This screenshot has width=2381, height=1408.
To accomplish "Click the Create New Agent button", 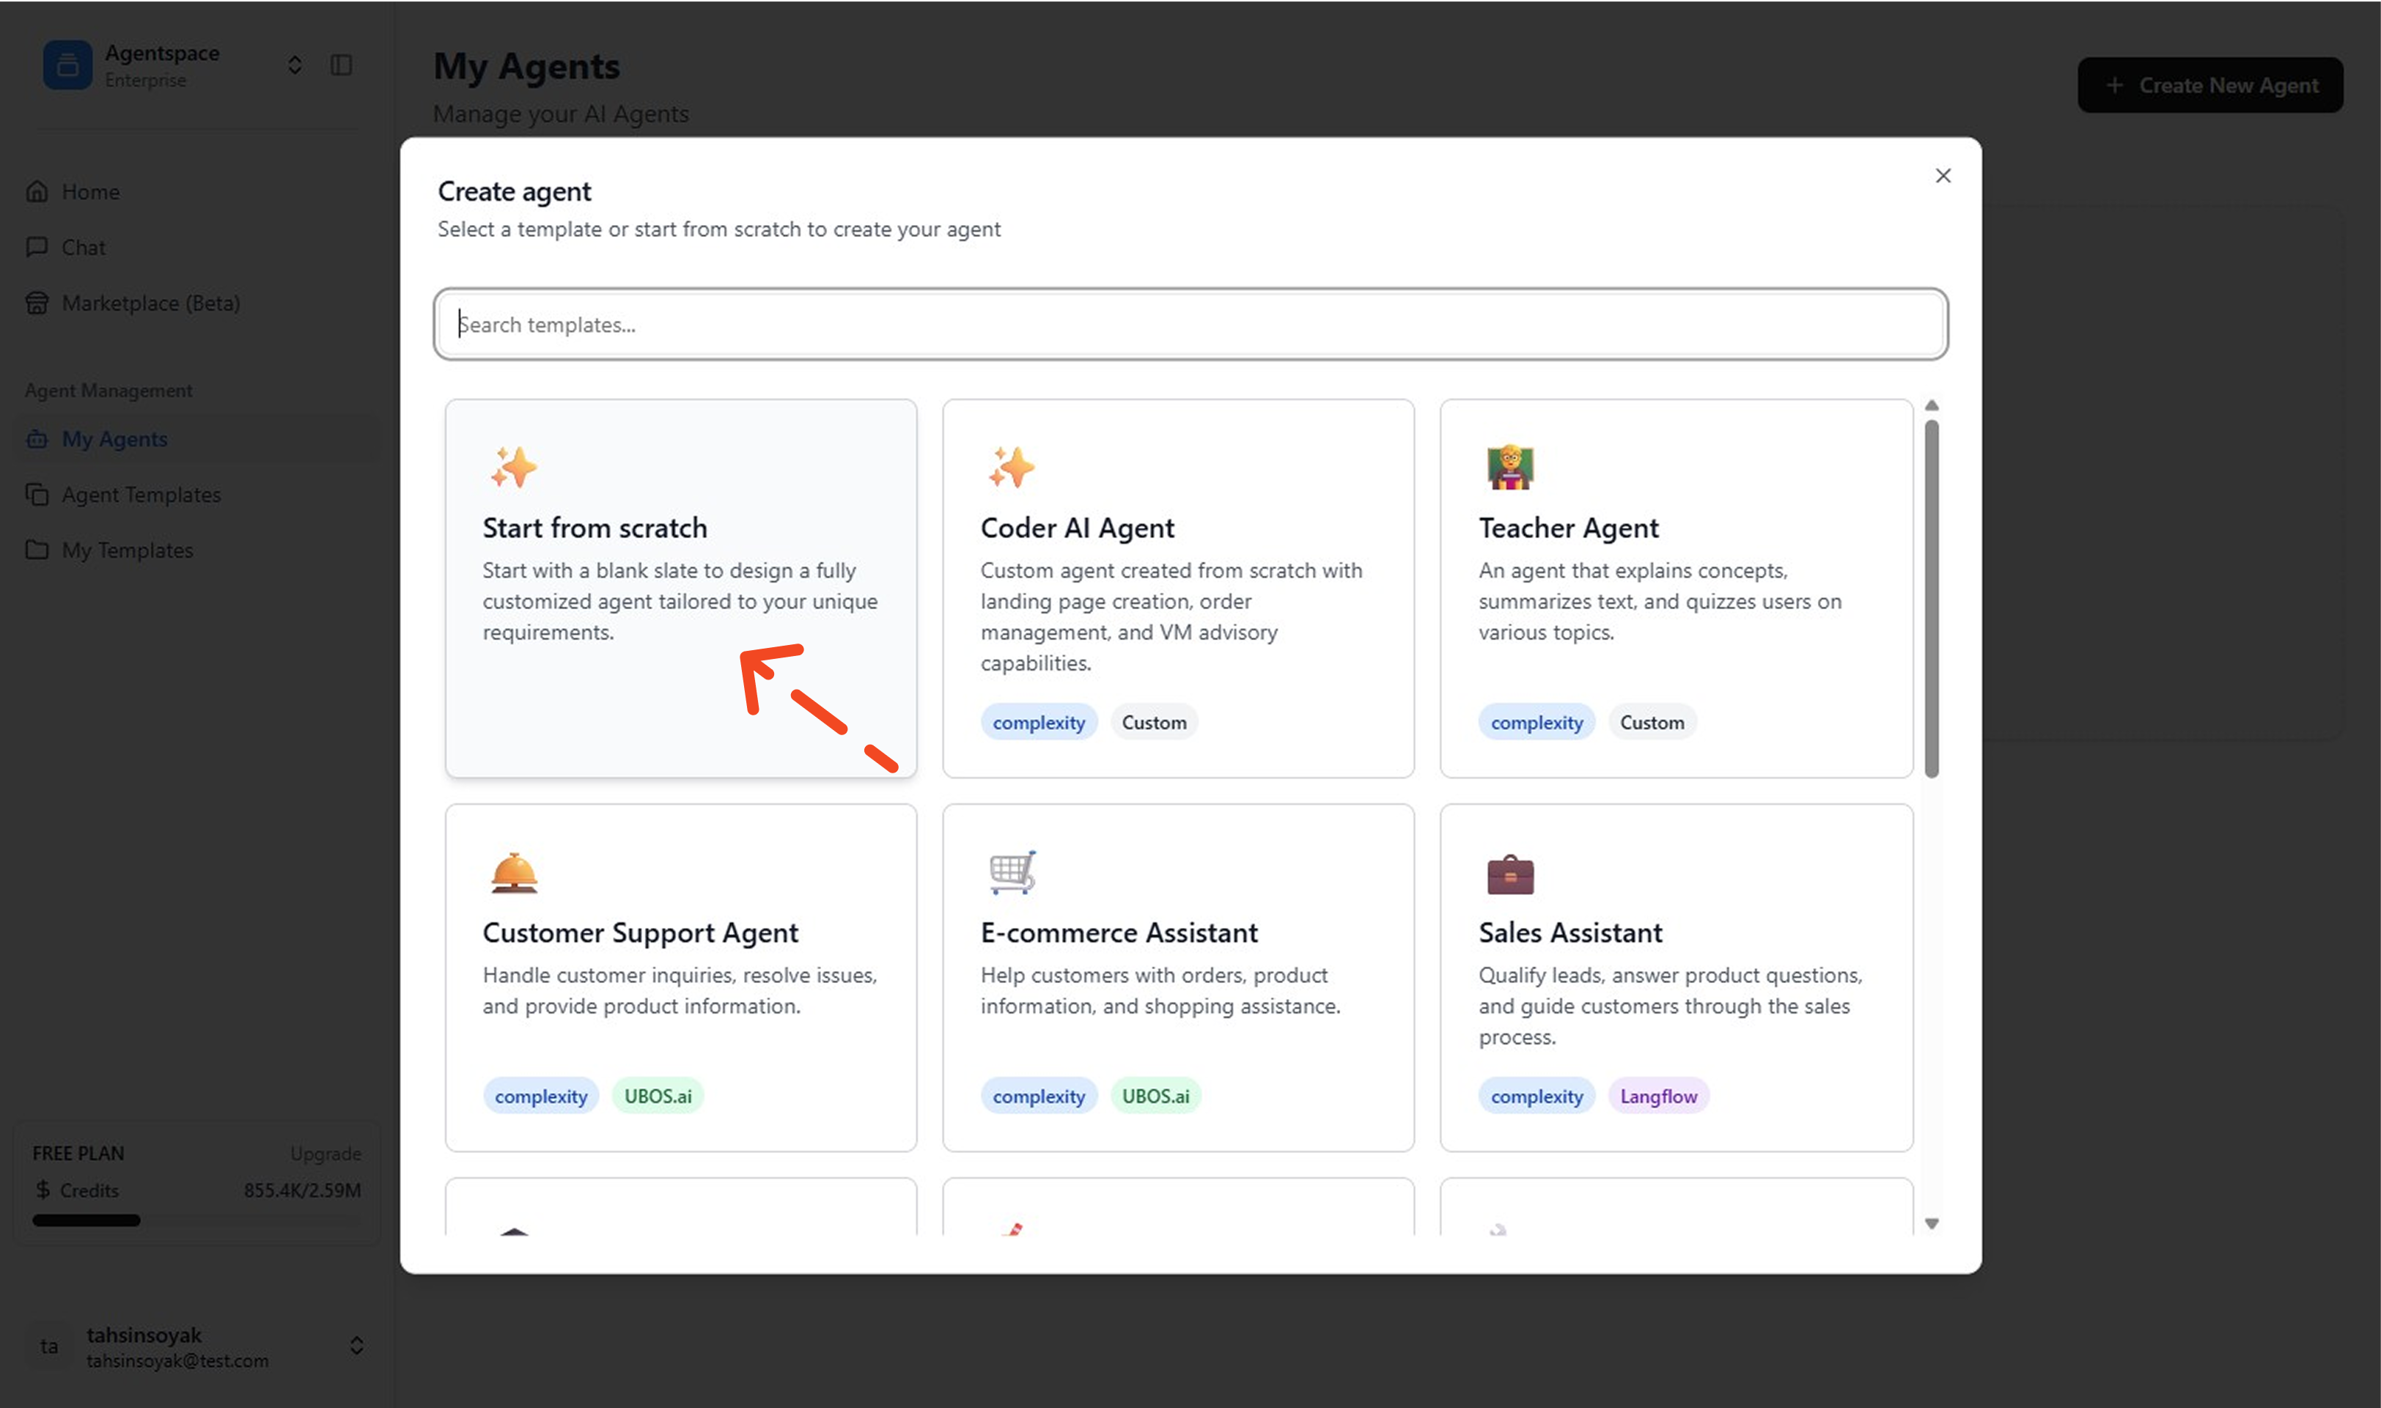I will point(2210,84).
